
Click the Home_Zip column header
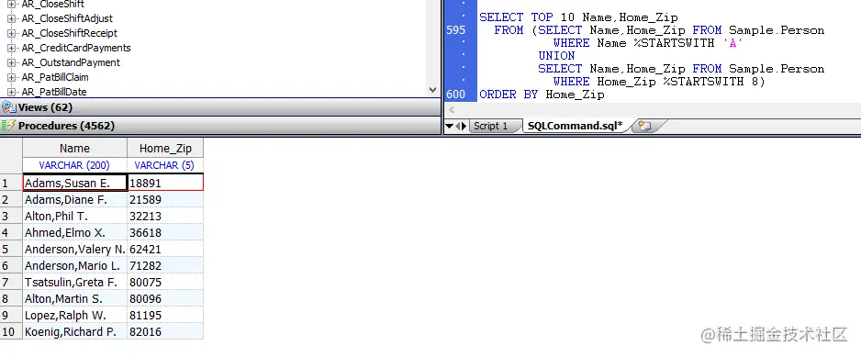[x=165, y=149]
